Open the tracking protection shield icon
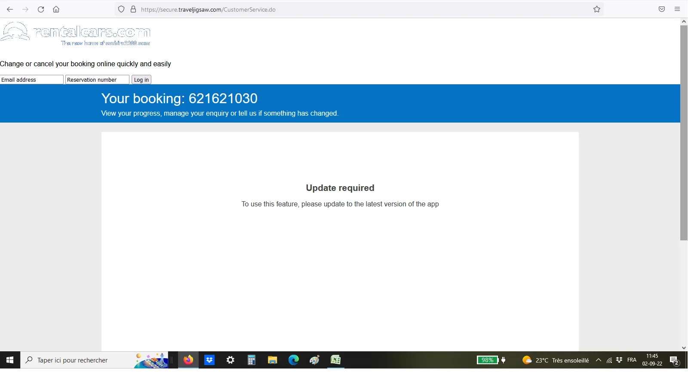Image resolution: width=688 pixels, height=387 pixels. 121,9
